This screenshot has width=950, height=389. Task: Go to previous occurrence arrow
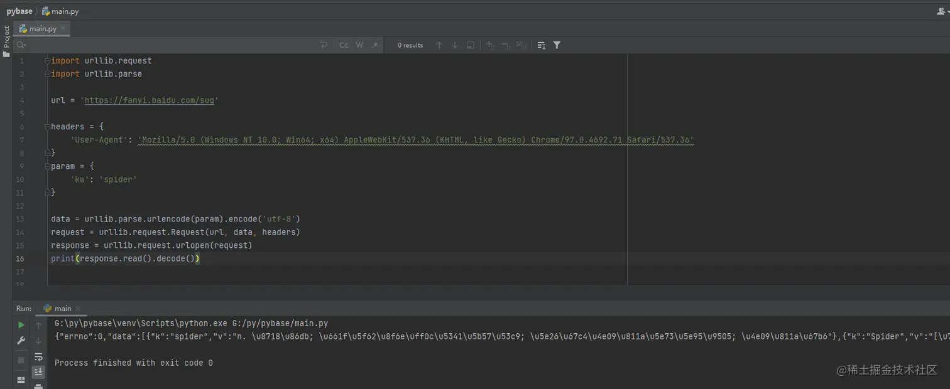439,45
